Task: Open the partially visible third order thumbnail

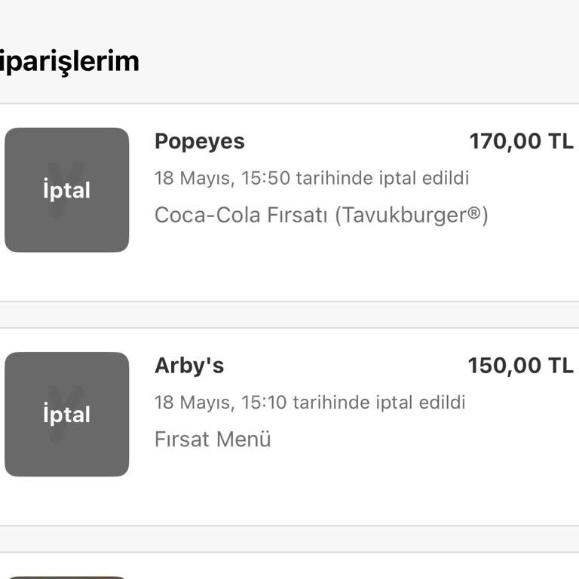Action: [66, 576]
